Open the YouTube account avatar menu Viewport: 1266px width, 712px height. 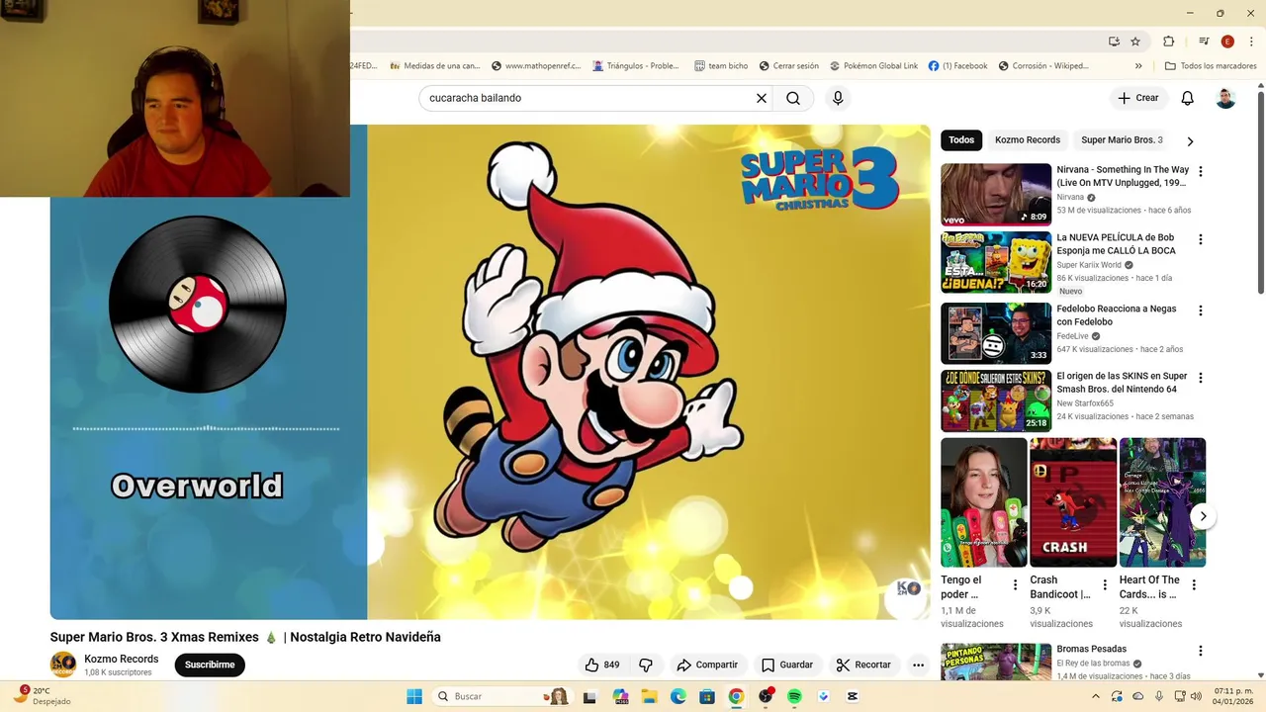(x=1225, y=98)
